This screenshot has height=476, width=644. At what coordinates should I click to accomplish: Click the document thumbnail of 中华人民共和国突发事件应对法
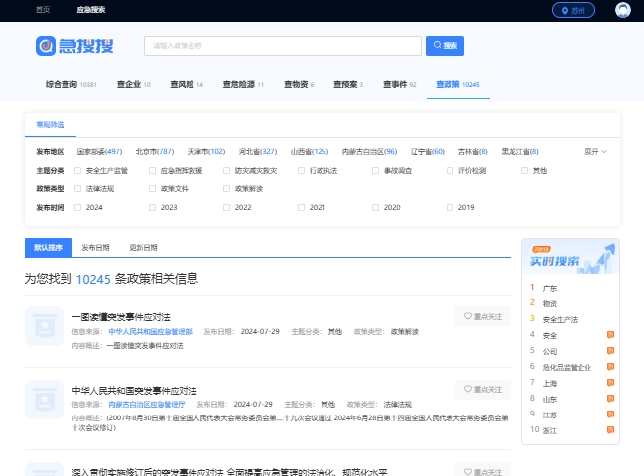pyautogui.click(x=45, y=400)
